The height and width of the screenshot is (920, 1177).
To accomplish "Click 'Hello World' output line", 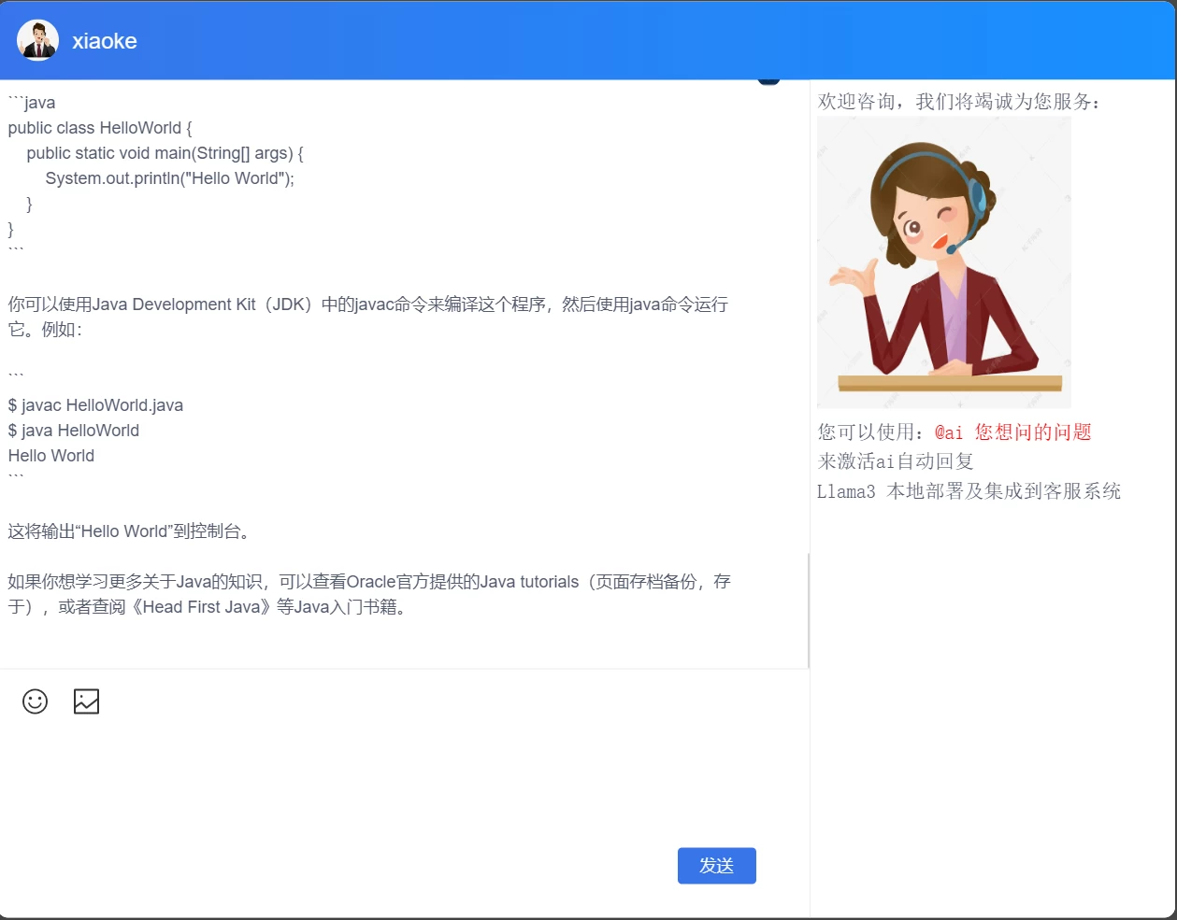I will 51,456.
